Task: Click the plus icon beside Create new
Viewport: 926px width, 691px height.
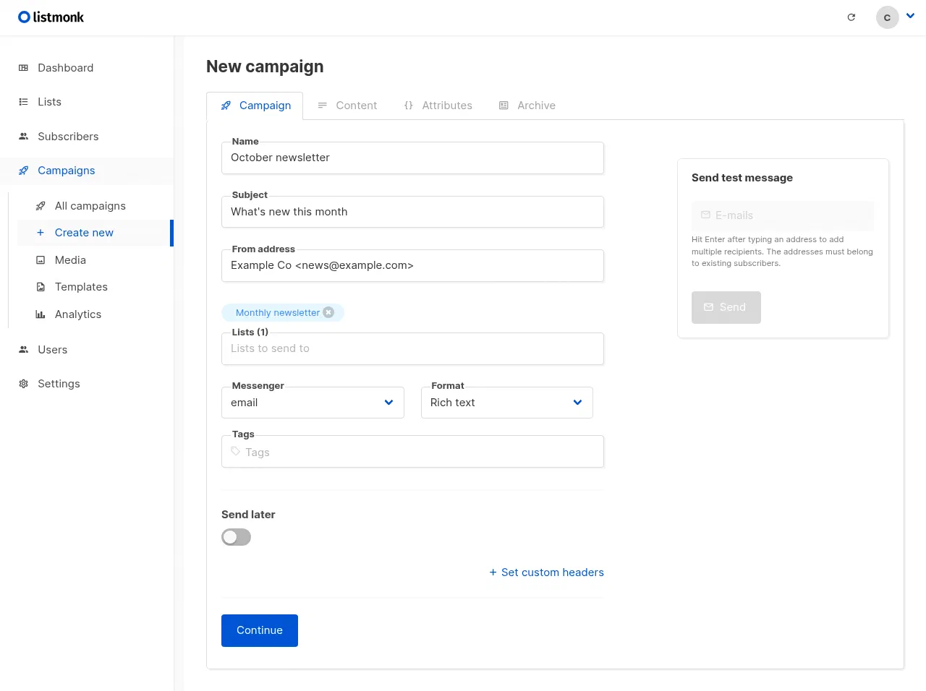Action: [x=41, y=233]
